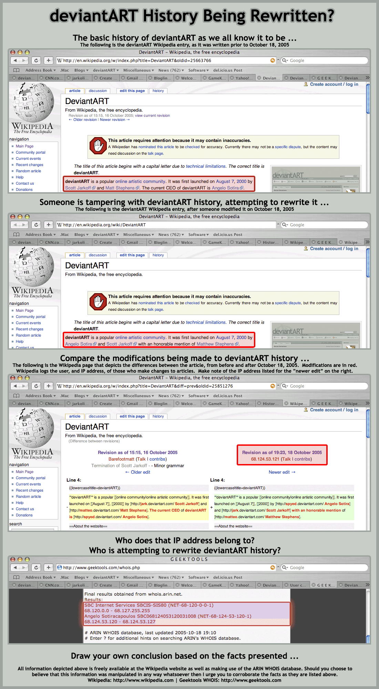Show more tabs chevron in oldid=25663766 window
The height and width of the screenshot is (689, 379).
tap(367, 78)
